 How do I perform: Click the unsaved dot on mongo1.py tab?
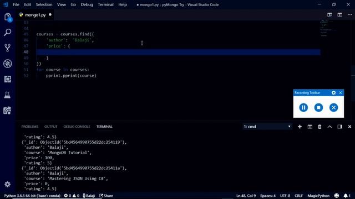[x=50, y=15]
